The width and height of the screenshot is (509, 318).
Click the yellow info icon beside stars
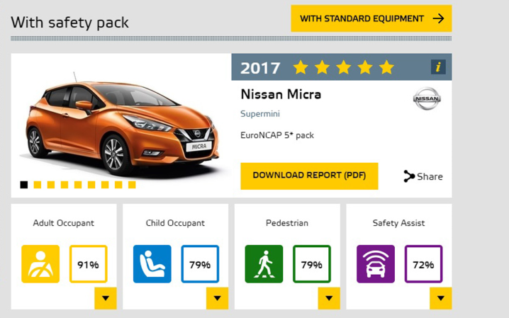[438, 67]
